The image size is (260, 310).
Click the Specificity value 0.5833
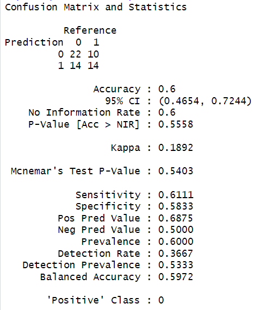tap(176, 206)
